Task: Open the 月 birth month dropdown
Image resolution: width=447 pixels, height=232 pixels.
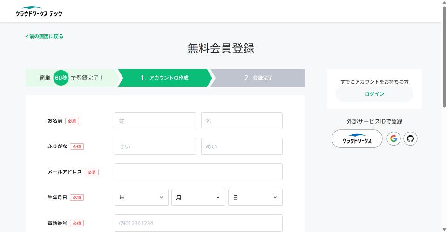Action: 198,197
